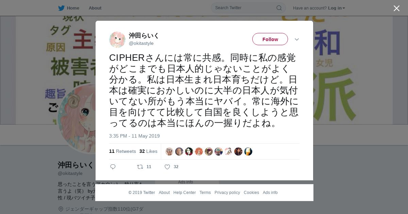Image resolution: width=408 pixels, height=214 pixels.
Task: Open the tweet options chevron menu
Action: coord(297,39)
